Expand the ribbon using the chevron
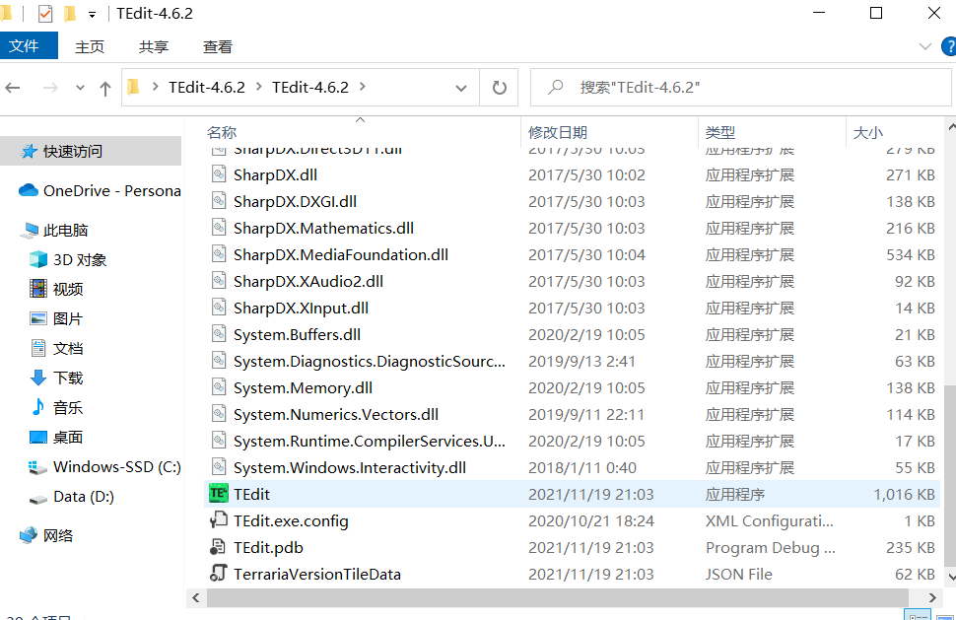 (x=924, y=46)
